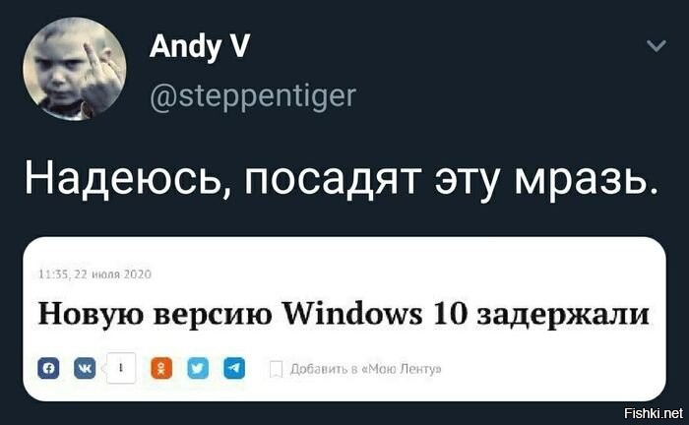The image size is (689, 425).
Task: Click Добавить в «Мою Ленту» label
Action: pos(365,369)
